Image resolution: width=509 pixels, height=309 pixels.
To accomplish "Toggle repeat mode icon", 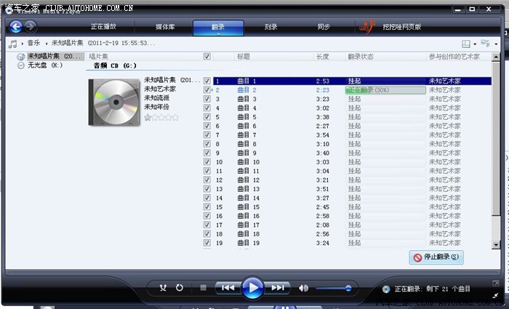I will [x=180, y=288].
